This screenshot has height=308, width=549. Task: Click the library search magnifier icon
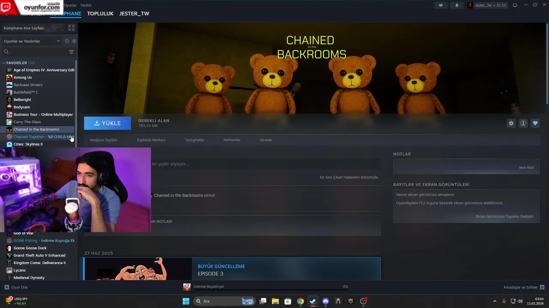coord(6,52)
